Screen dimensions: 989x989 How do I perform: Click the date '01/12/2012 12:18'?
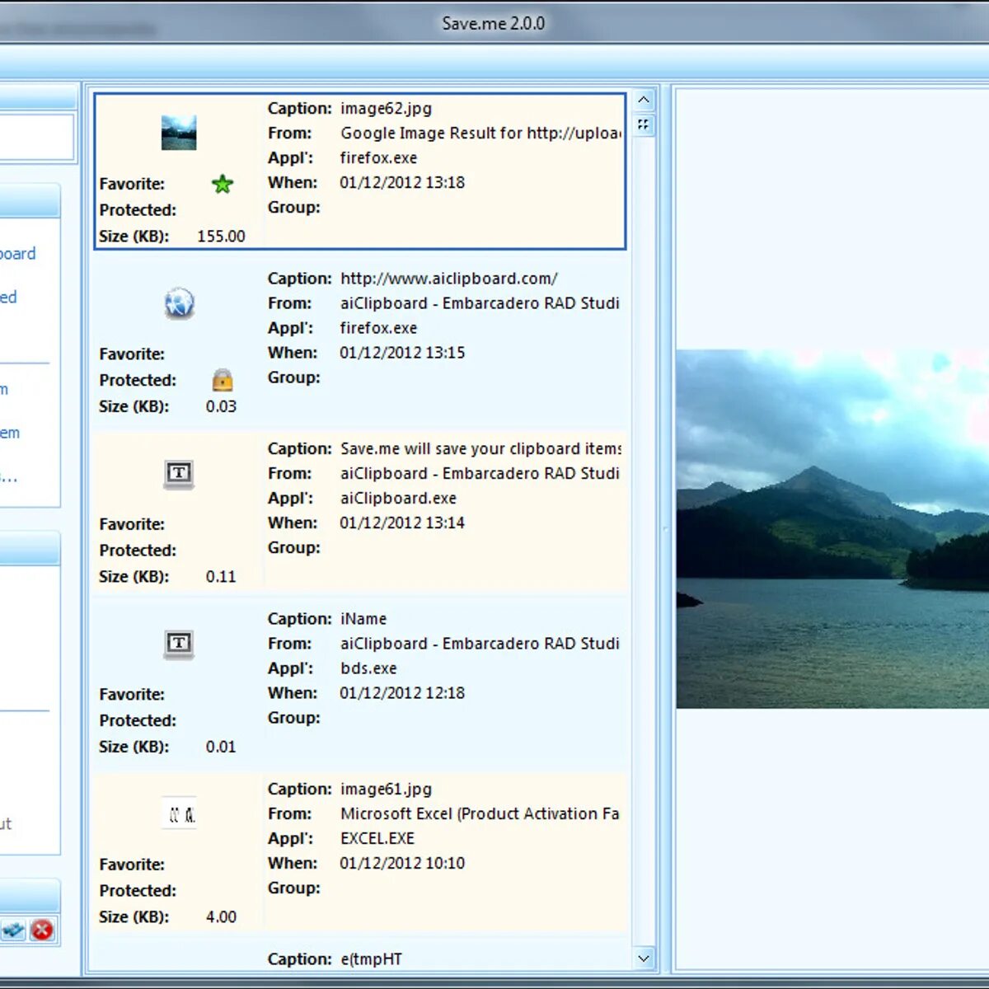click(x=402, y=693)
